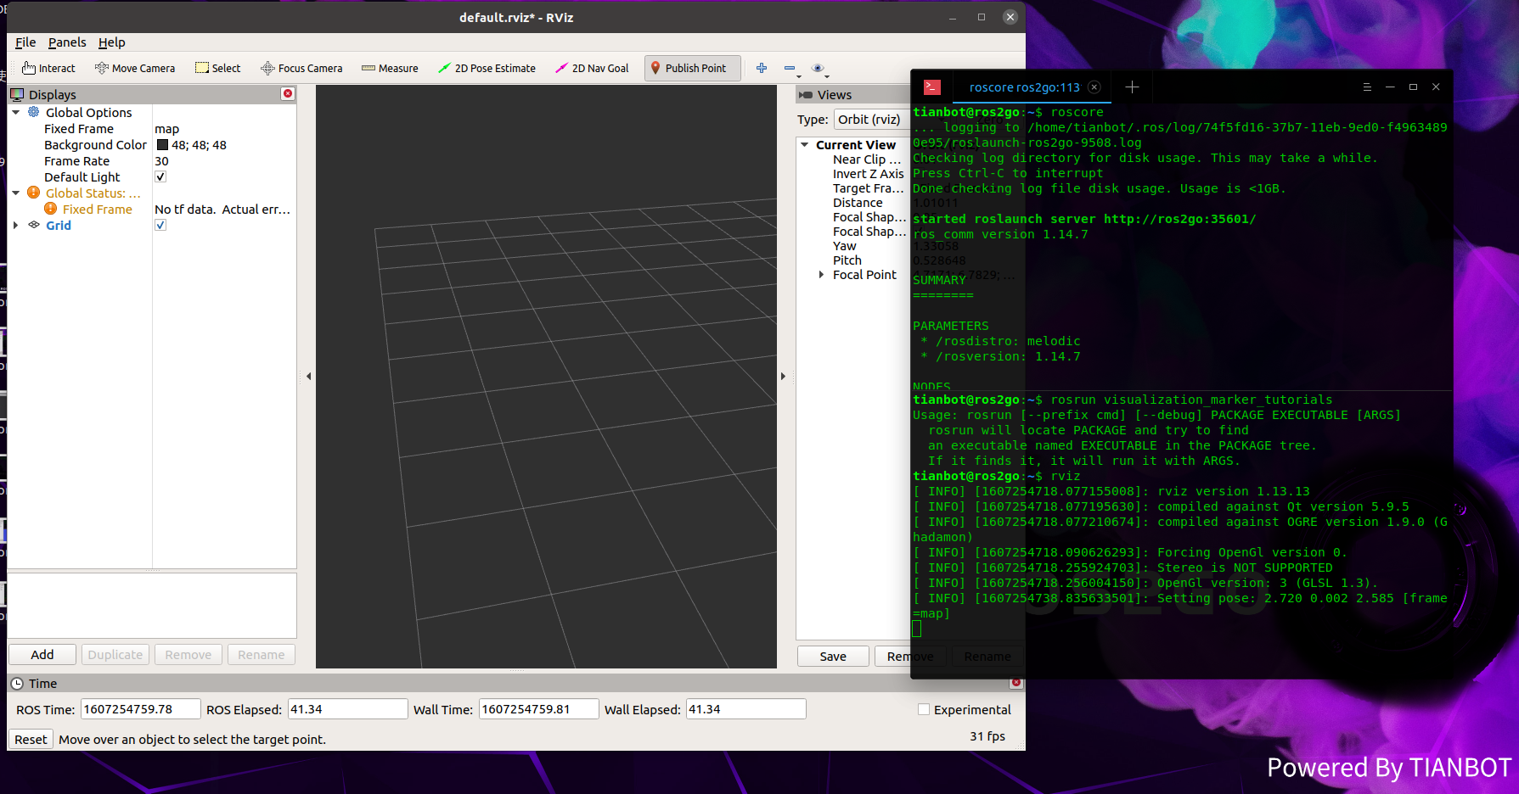Select the Distance property row
Screen dimensions: 1519x794
(x=858, y=202)
